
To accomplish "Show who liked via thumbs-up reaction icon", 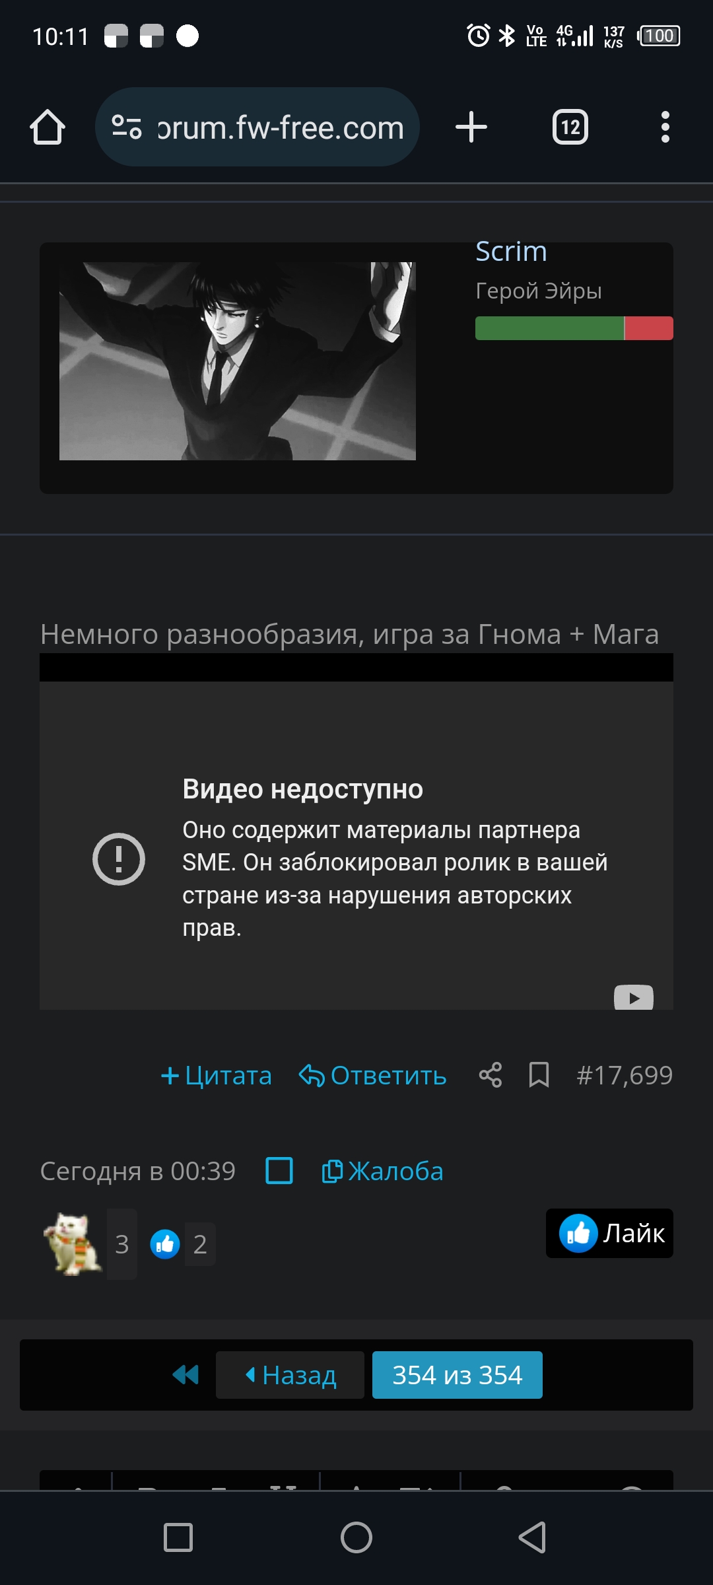I will 165,1244.
